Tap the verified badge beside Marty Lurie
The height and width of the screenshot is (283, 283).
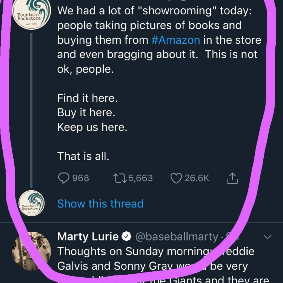pyautogui.click(x=127, y=237)
